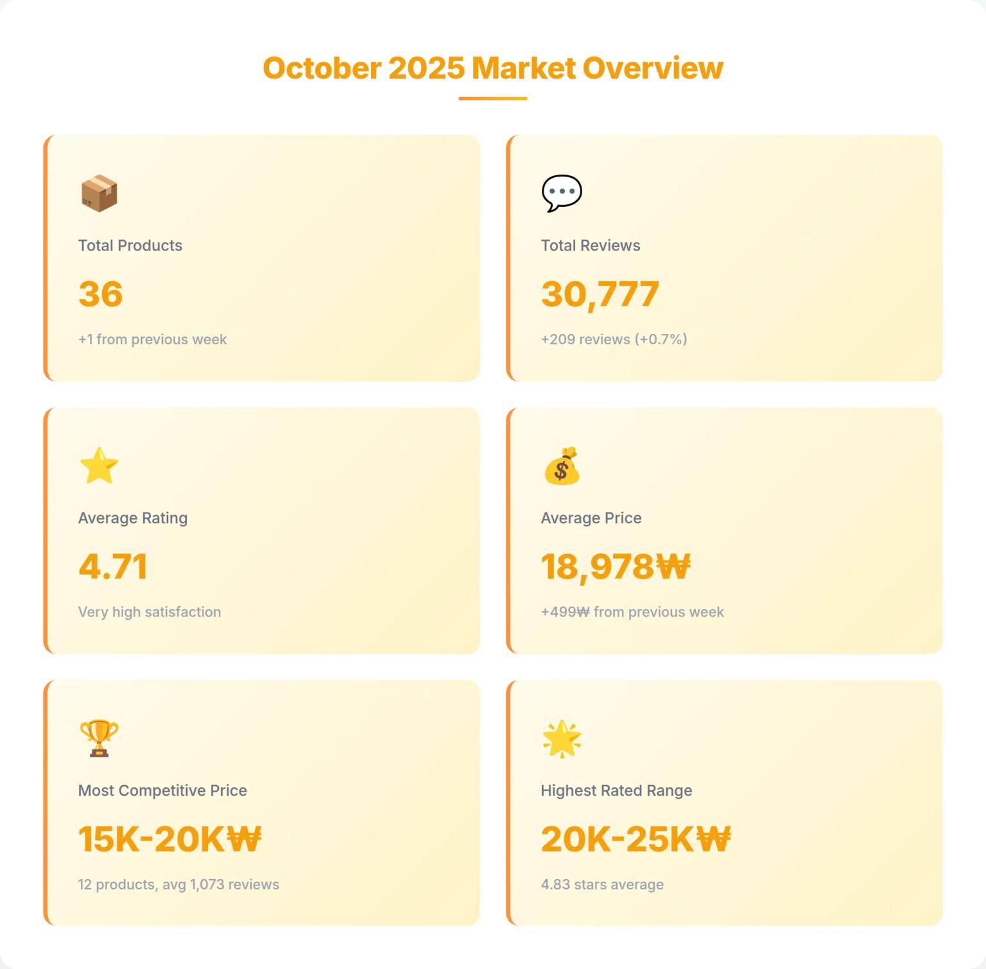Click the glowing star icon
986x969 pixels.
coord(562,738)
